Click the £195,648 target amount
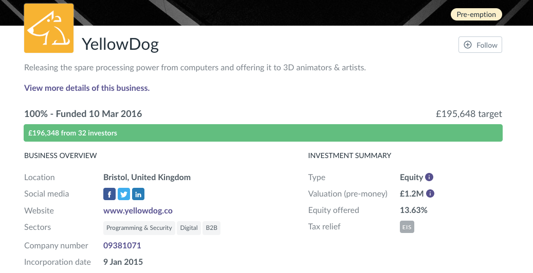Viewport: 533px width, 273px height. pyautogui.click(x=469, y=114)
